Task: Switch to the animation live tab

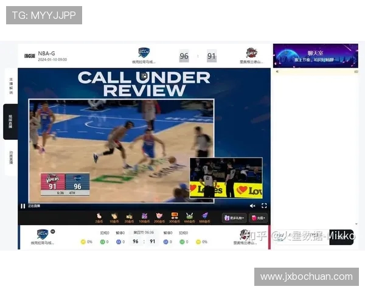Action: point(10,158)
